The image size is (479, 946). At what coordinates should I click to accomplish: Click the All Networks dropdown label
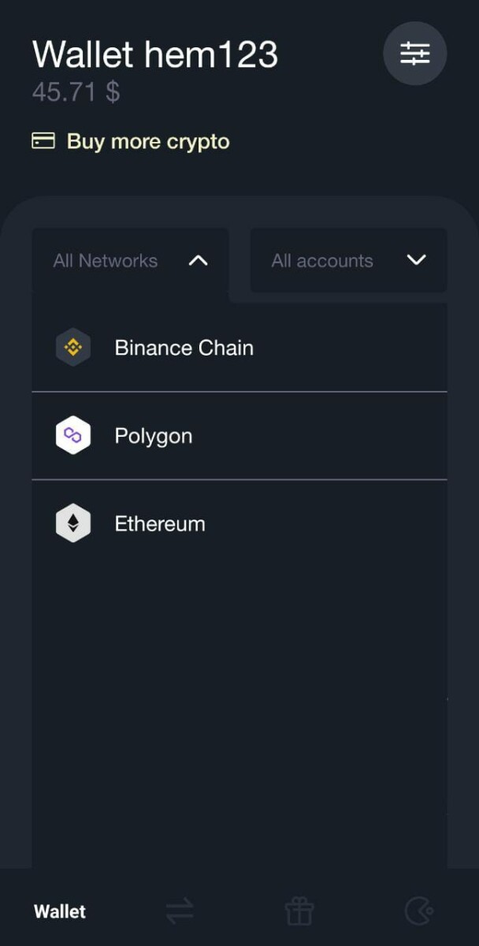(x=106, y=261)
